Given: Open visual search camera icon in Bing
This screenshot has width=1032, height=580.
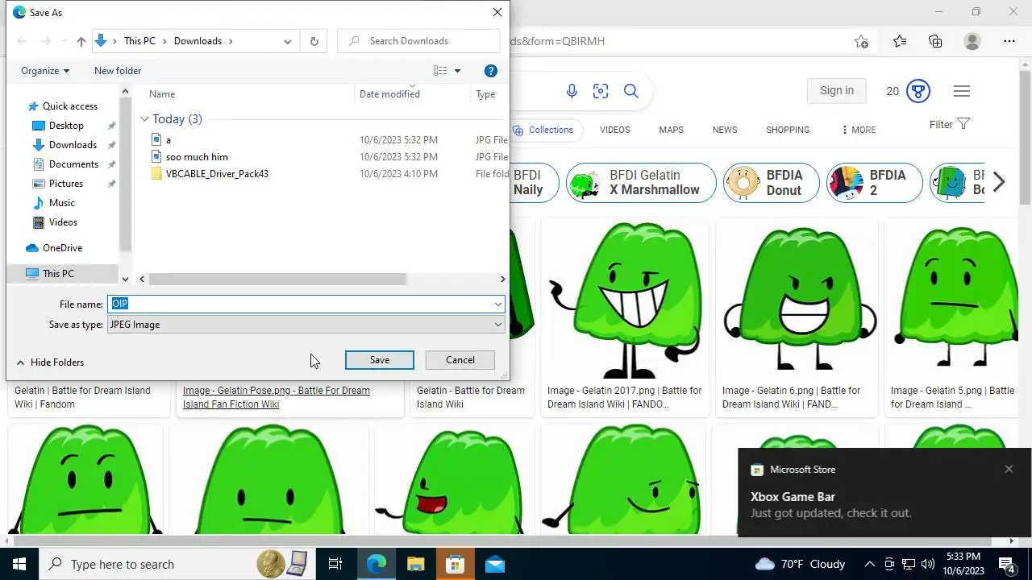Looking at the screenshot, I should click(x=601, y=91).
